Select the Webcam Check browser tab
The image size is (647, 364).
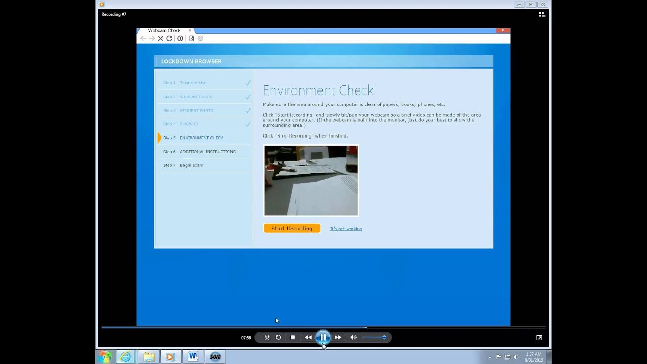164,31
